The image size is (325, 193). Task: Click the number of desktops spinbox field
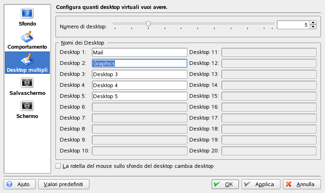pos(293,25)
